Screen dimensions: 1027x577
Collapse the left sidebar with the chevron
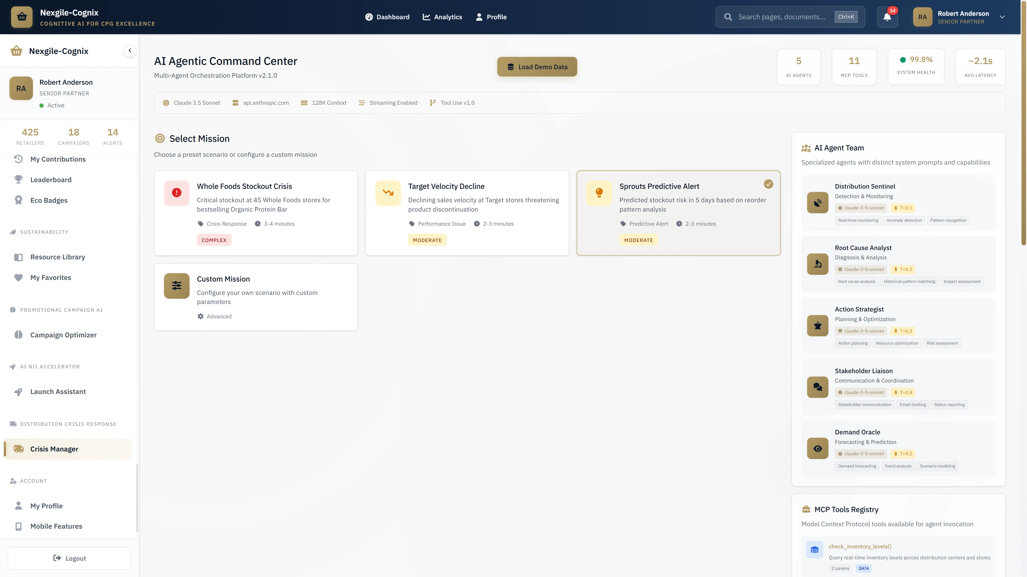129,50
